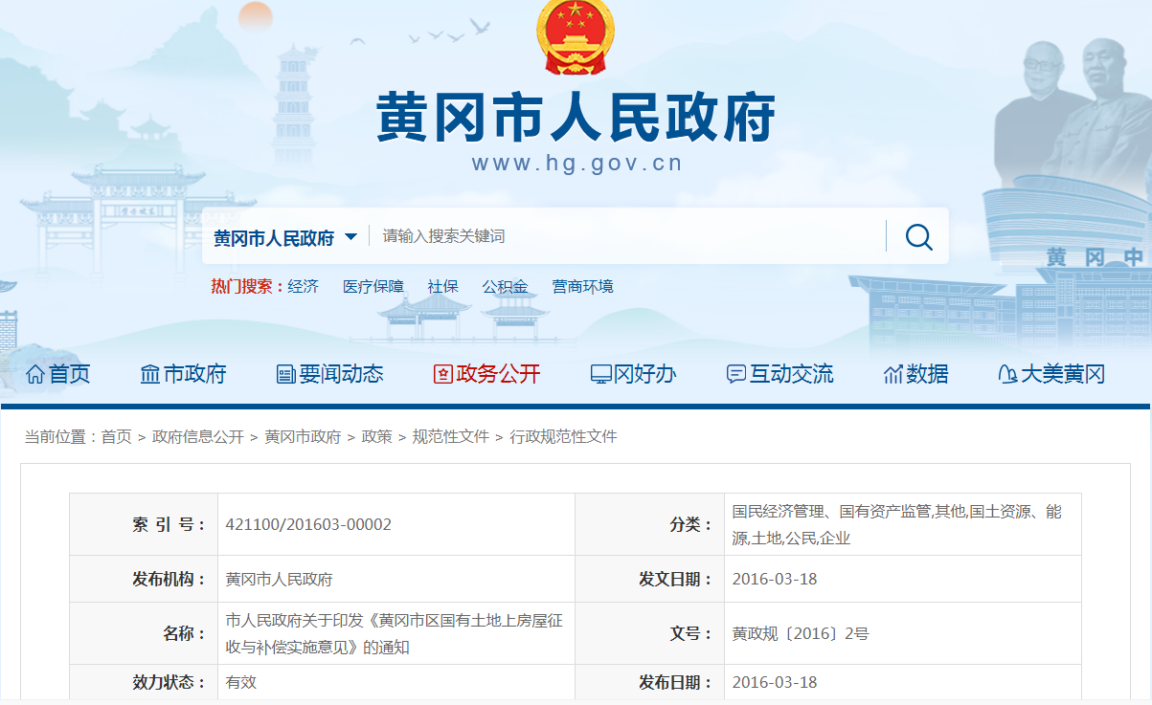
Task: Click the red icon beside 政务公开
Action: (442, 374)
